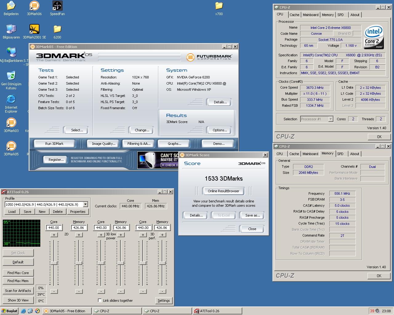Open the Geri Dönüşüm Kutusu icon
Viewport: 394px width, 315px height.
[x=11, y=80]
